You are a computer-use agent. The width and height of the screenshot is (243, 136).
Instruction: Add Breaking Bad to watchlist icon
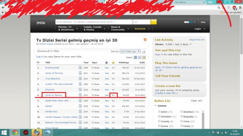click(x=80, y=68)
